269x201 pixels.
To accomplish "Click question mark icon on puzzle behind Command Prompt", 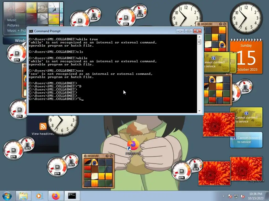I will pyautogui.click(x=221, y=24).
